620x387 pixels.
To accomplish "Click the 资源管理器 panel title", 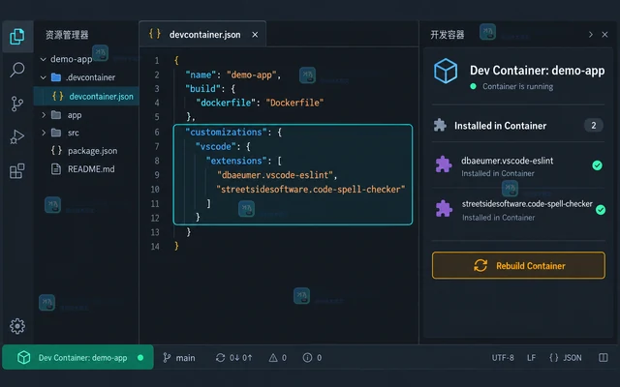I will tap(67, 35).
